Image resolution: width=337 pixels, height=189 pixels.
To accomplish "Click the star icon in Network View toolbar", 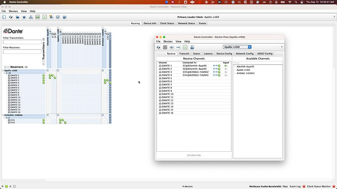I will 24,17.
